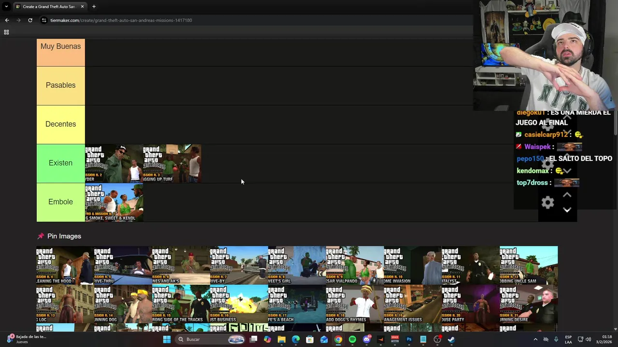Click the Existen tier label
Image resolution: width=618 pixels, height=347 pixels.
pos(60,163)
